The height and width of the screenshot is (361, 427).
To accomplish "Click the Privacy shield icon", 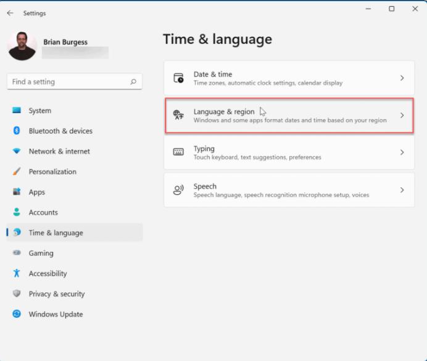I will (x=17, y=293).
